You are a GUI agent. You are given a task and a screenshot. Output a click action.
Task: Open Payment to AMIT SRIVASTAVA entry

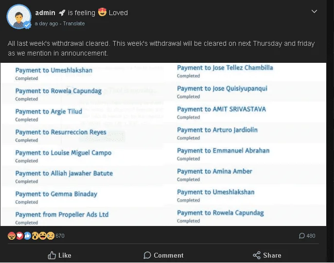click(x=221, y=109)
